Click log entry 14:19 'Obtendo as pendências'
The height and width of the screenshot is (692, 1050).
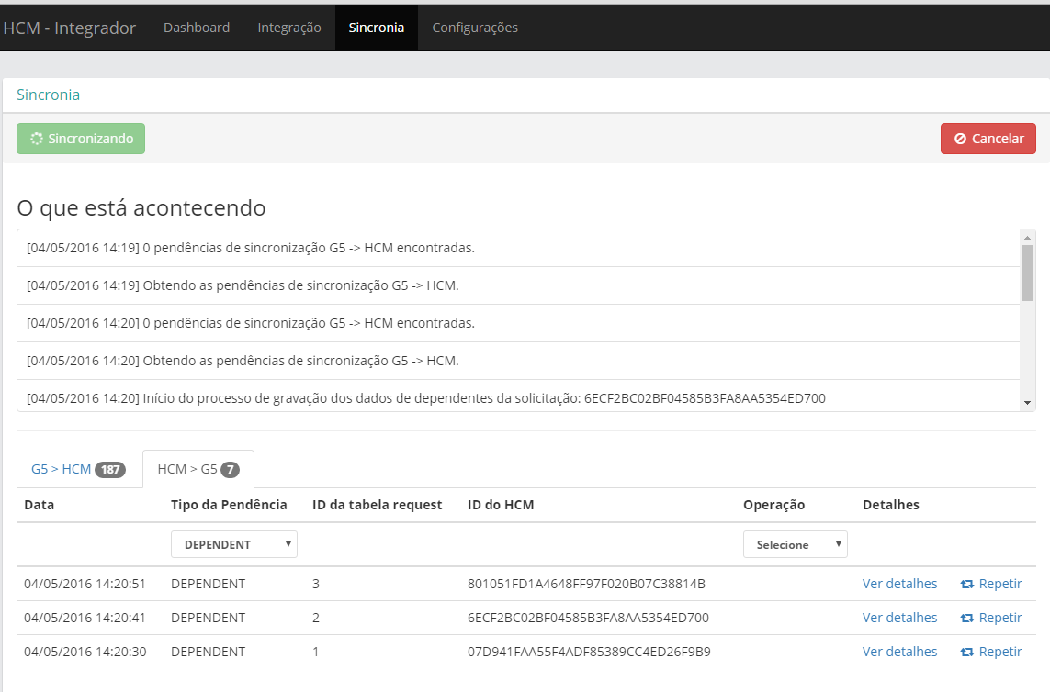pyautogui.click(x=518, y=285)
